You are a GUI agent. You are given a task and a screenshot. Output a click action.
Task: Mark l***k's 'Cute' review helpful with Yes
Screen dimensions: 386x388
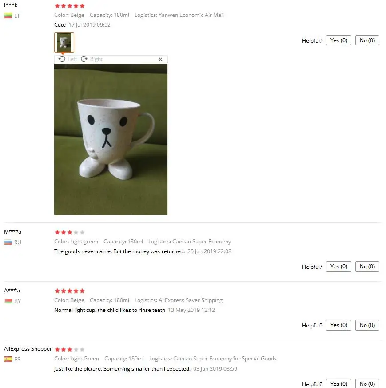338,40
